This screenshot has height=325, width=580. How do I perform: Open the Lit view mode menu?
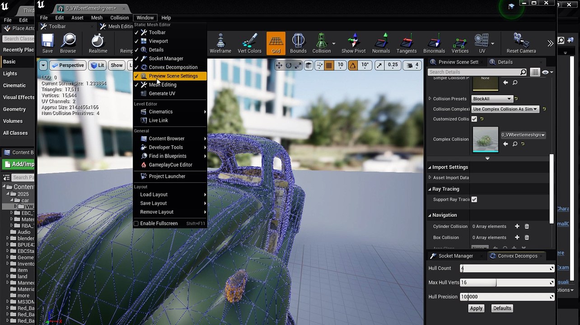pos(97,65)
